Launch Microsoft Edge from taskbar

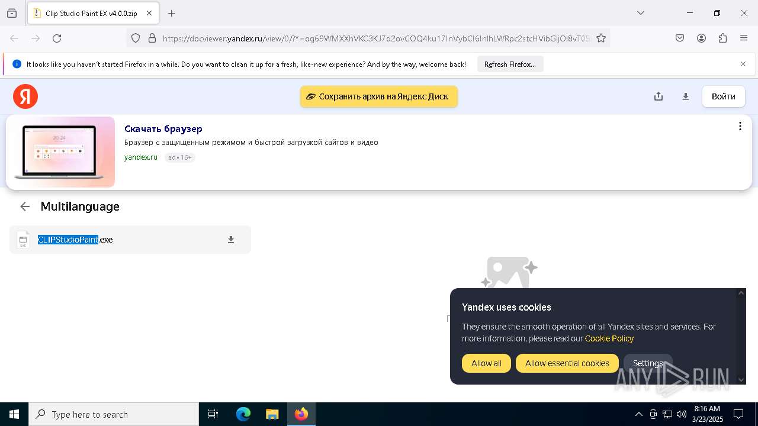(243, 414)
